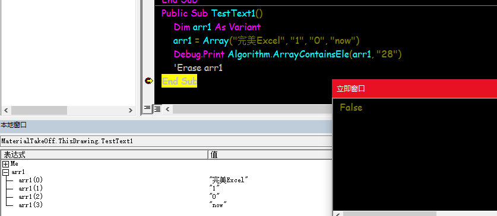This screenshot has height=216, width=497.
Task: Select the arr1(2) row
Action: pyautogui.click(x=166, y=196)
